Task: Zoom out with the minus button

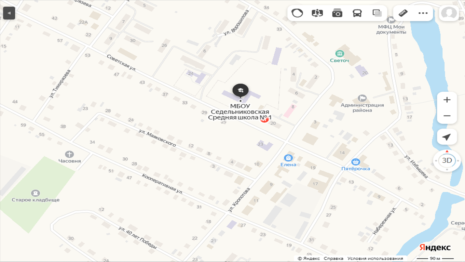Action: pyautogui.click(x=447, y=116)
